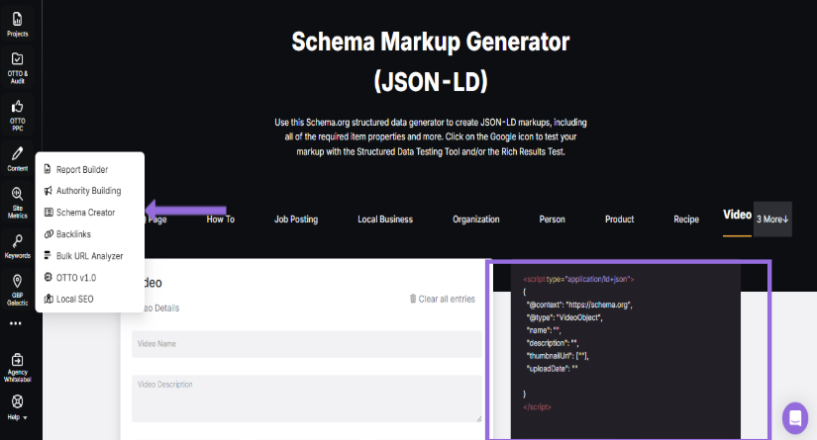Open Bulk URL Analyzer menu item
Viewport: 817px width, 440px height.
tap(89, 256)
